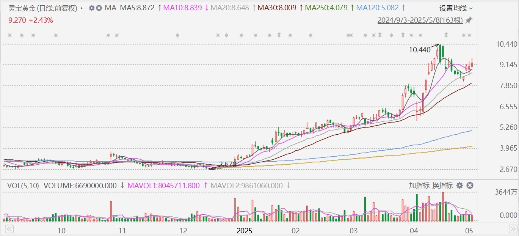Click the 2025 marker on the time axis
Screen dimensions: 519x236
[245, 231]
